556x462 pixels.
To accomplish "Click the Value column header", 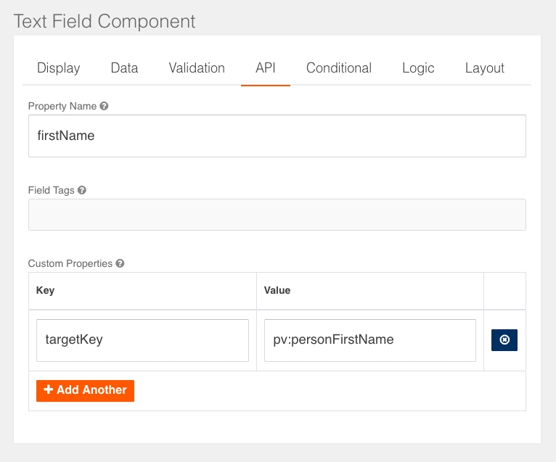I will click(277, 290).
